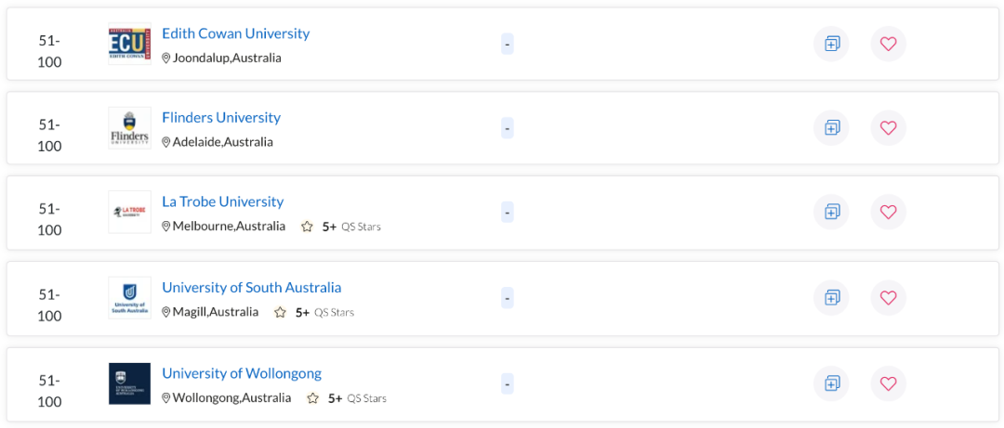Add University of South Australia to compare
Image resolution: width=1004 pixels, height=428 pixels.
coord(831,298)
